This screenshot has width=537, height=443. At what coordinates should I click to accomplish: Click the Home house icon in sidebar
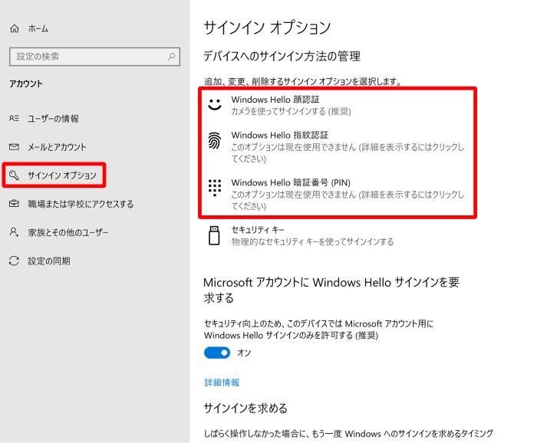14,28
